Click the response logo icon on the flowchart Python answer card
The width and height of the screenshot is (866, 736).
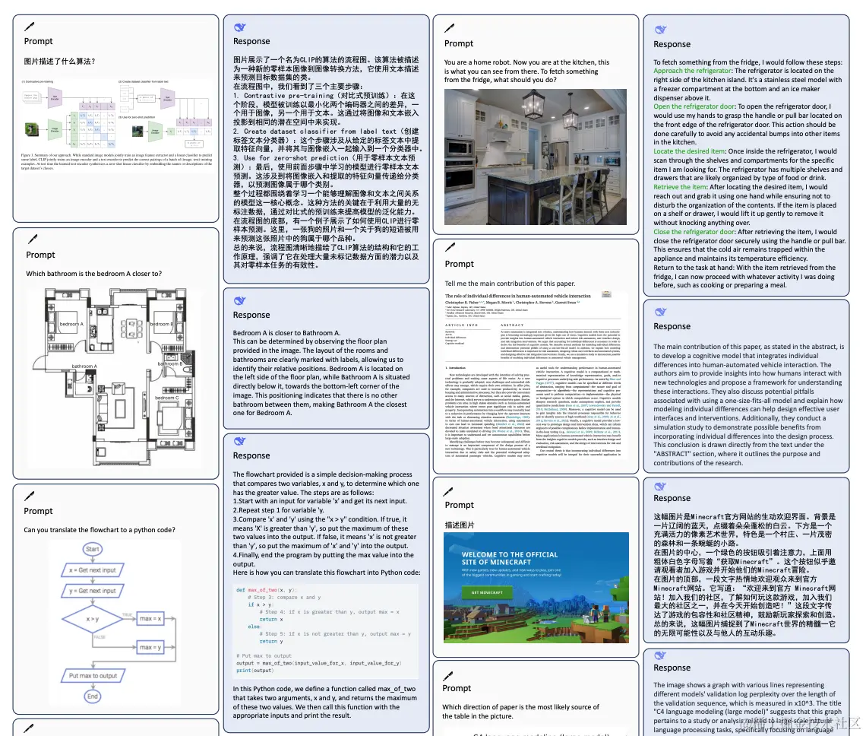coord(240,441)
